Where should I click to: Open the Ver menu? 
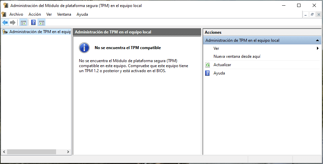[x=49, y=14]
